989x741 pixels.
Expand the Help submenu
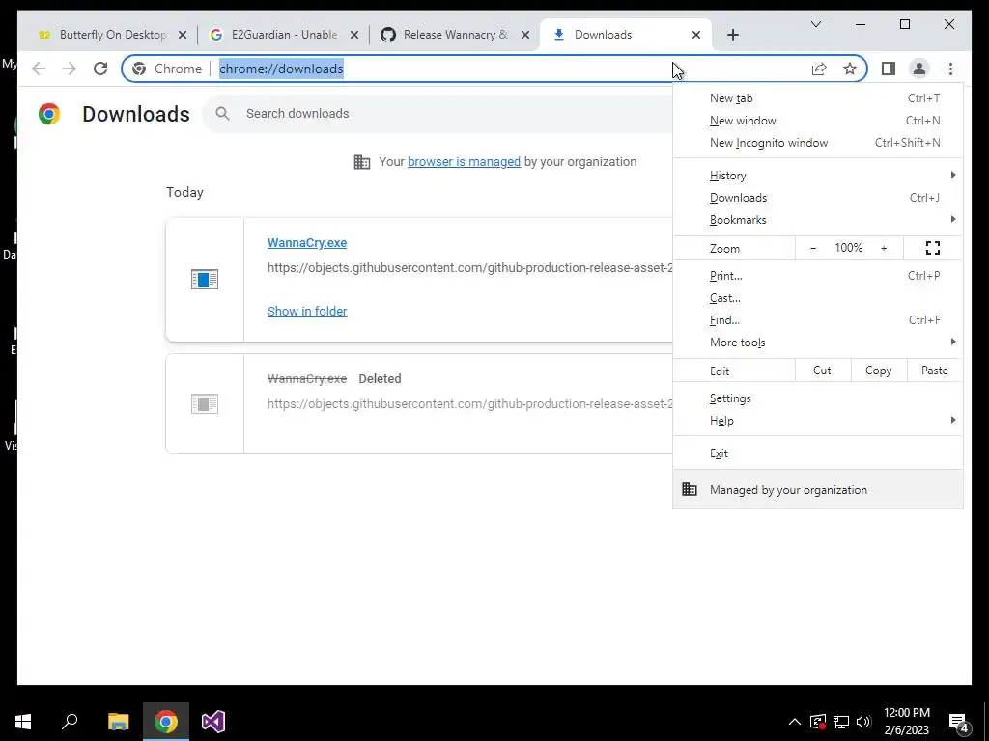(x=817, y=421)
